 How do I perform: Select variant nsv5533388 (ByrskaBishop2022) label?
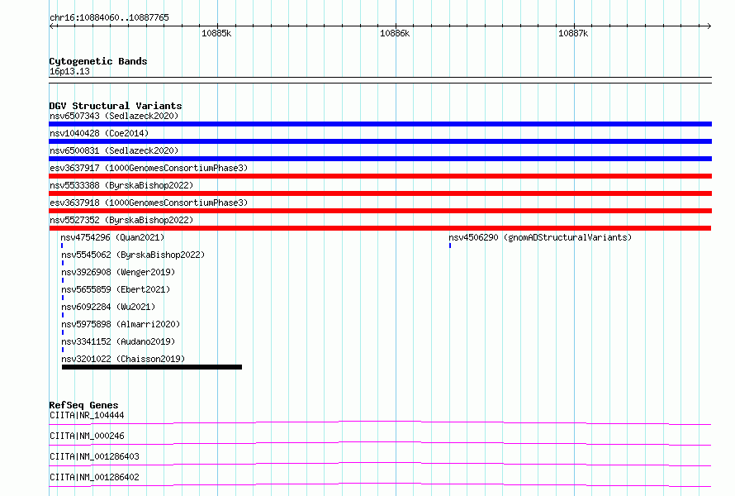(x=121, y=185)
